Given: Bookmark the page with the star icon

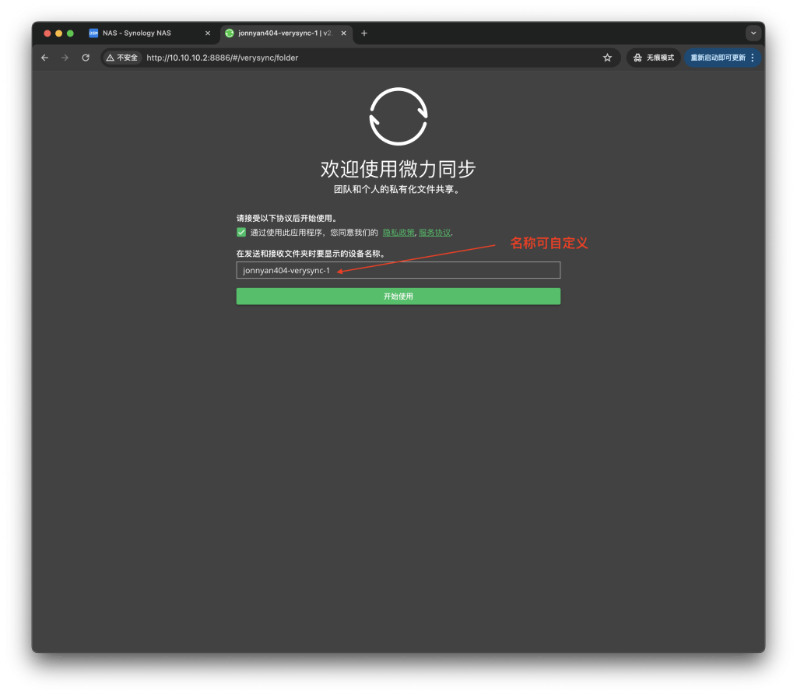Looking at the screenshot, I should tap(607, 58).
